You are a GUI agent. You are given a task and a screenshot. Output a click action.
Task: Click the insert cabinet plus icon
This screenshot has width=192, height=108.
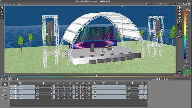[x=5, y=84]
